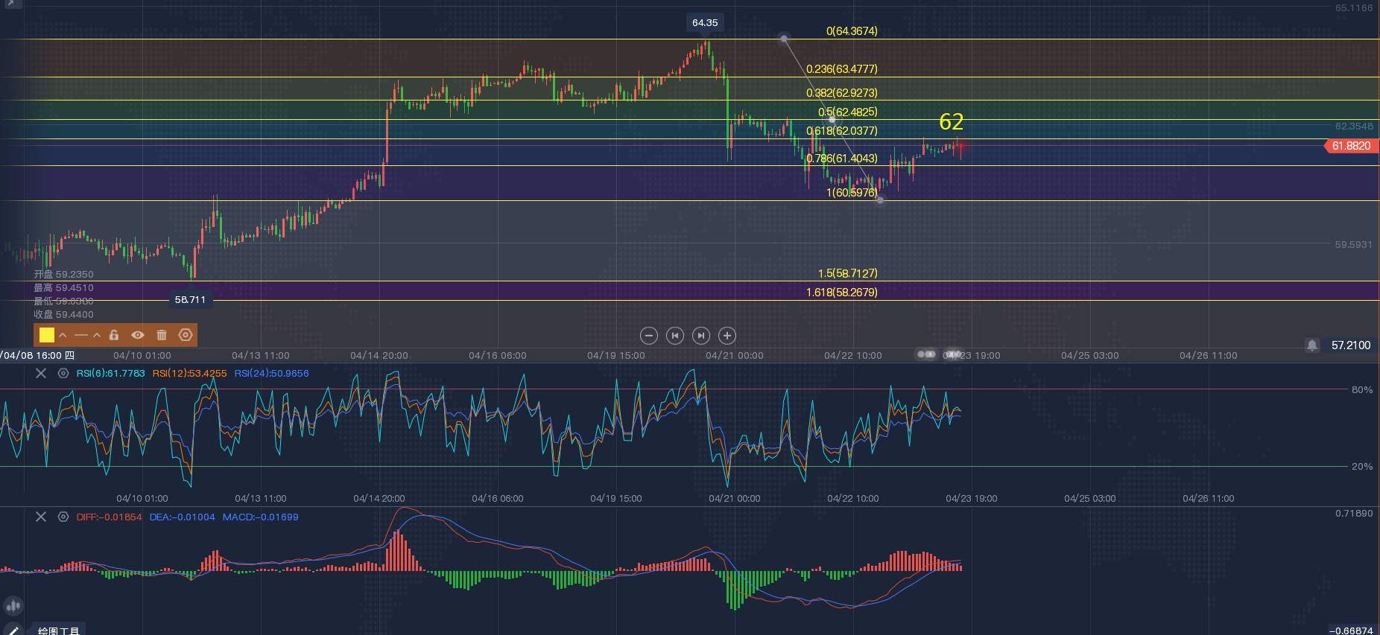Viewport: 1380px width, 635px height.
Task: Zoom in the chart with plus button
Action: [x=727, y=336]
